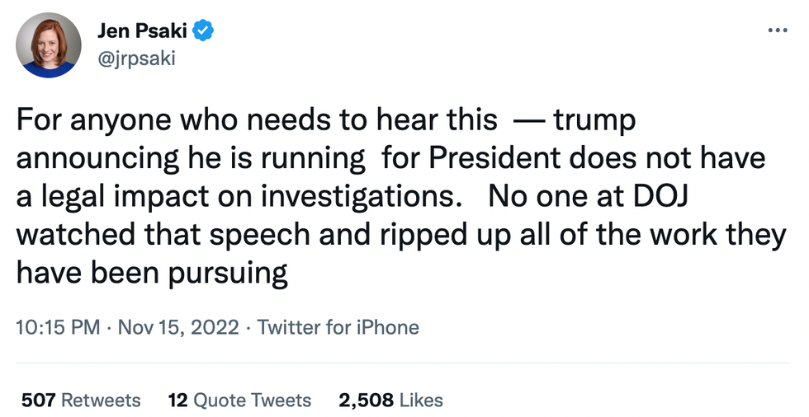Show the 12 Quote Tweets

pos(239,401)
